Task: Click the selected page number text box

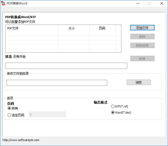Action: click(x=47, y=114)
